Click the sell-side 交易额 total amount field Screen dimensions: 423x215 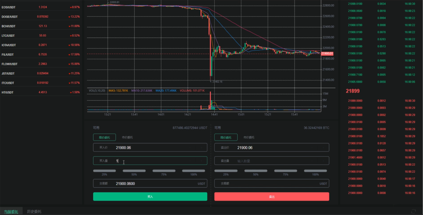pyautogui.click(x=272, y=183)
